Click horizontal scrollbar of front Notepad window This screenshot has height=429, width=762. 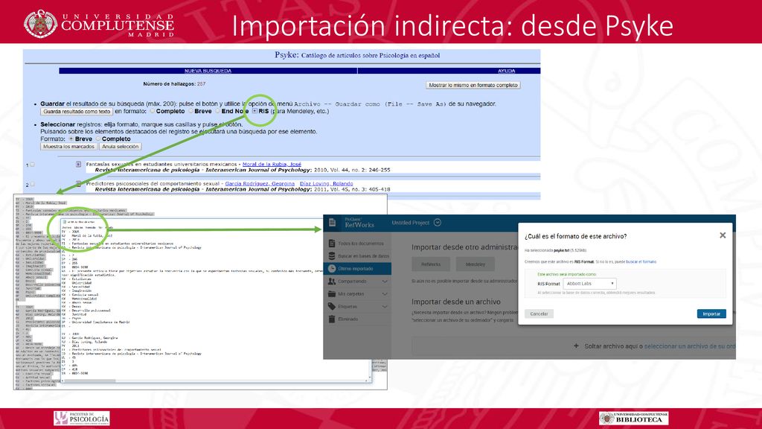click(x=214, y=381)
